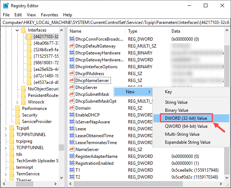Screen dimensions: 231x188
Task: Select the Winsock folder icon
Action: pyautogui.click(x=24, y=102)
